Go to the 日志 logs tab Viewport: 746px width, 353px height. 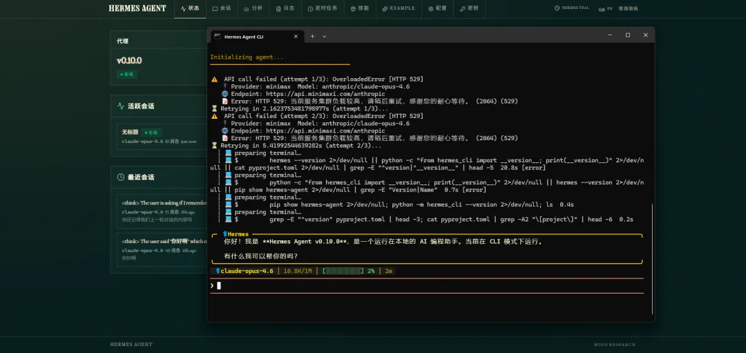pyautogui.click(x=285, y=8)
